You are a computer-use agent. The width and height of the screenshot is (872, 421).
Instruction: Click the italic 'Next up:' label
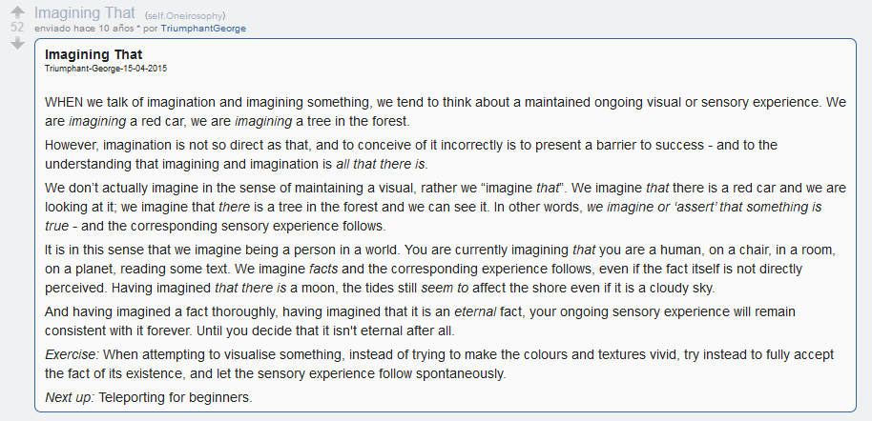tap(70, 398)
